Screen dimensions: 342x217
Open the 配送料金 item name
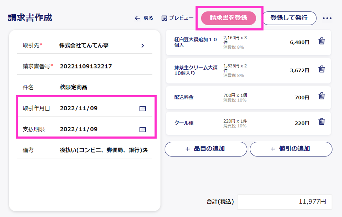pos(184,97)
